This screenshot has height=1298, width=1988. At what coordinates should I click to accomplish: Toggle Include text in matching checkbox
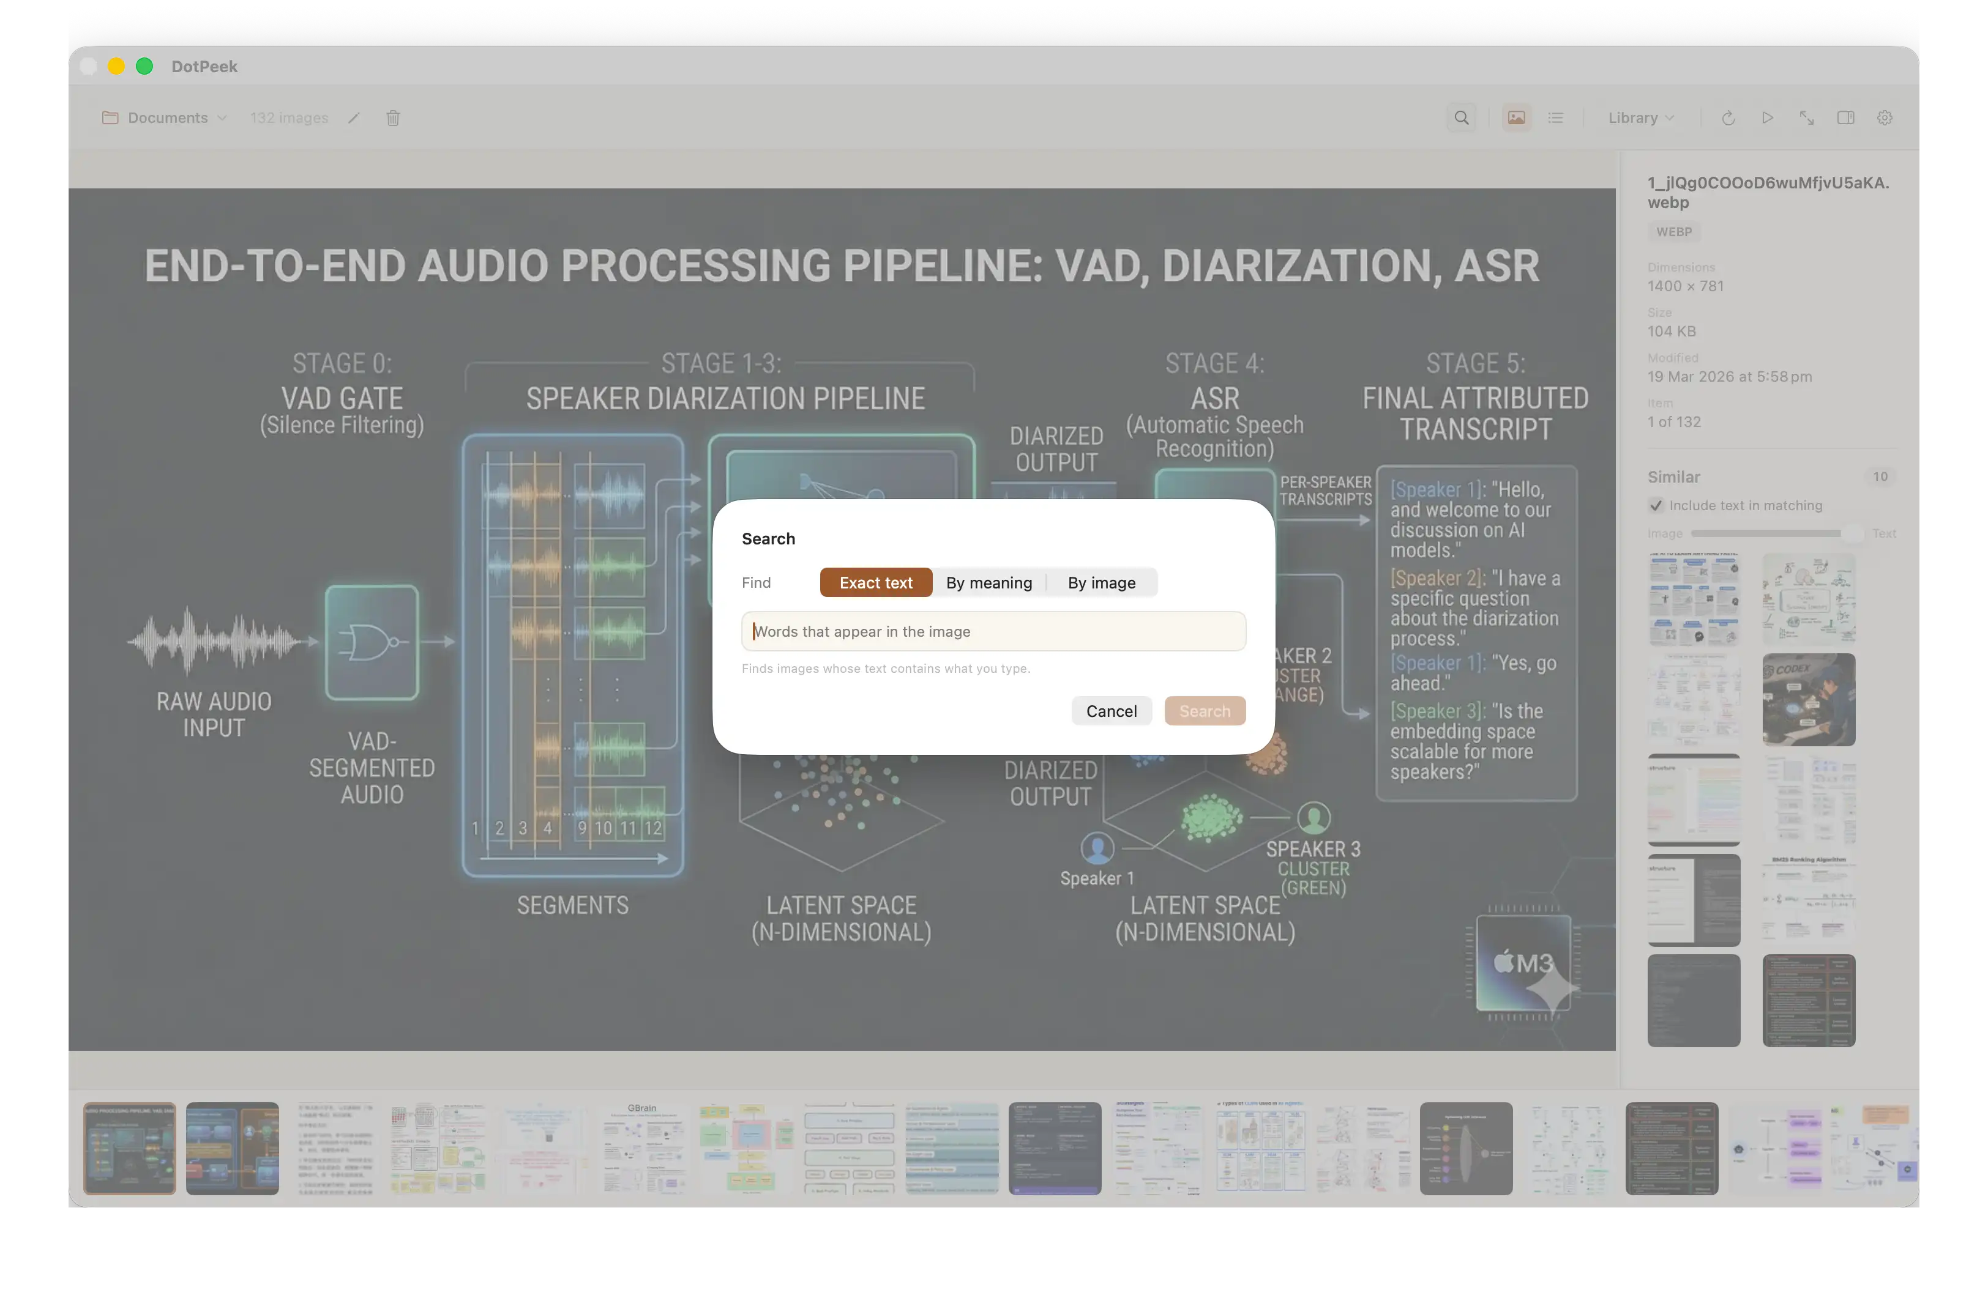coord(1656,505)
